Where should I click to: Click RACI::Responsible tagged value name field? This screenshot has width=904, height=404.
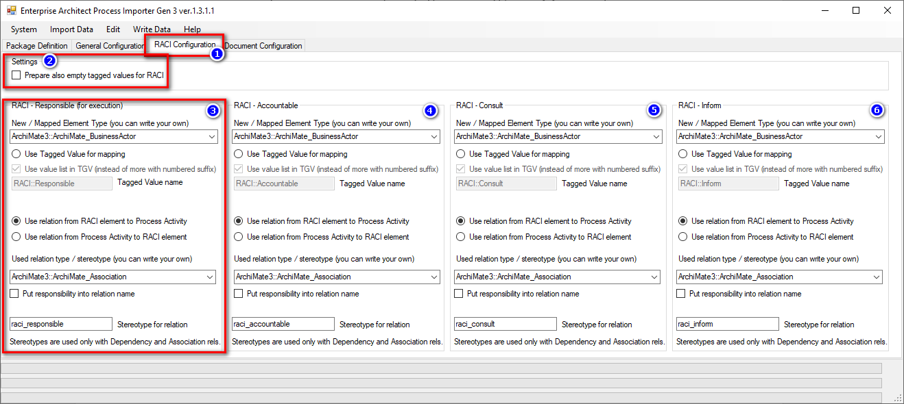click(x=62, y=184)
